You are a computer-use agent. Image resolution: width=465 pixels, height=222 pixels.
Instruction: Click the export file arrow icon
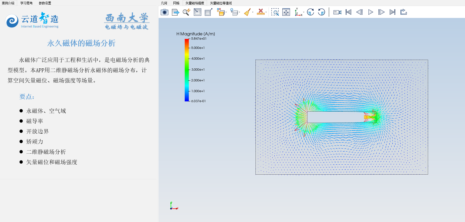coord(175,12)
